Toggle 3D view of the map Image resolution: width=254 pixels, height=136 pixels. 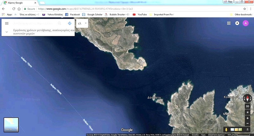[x=247, y=106]
